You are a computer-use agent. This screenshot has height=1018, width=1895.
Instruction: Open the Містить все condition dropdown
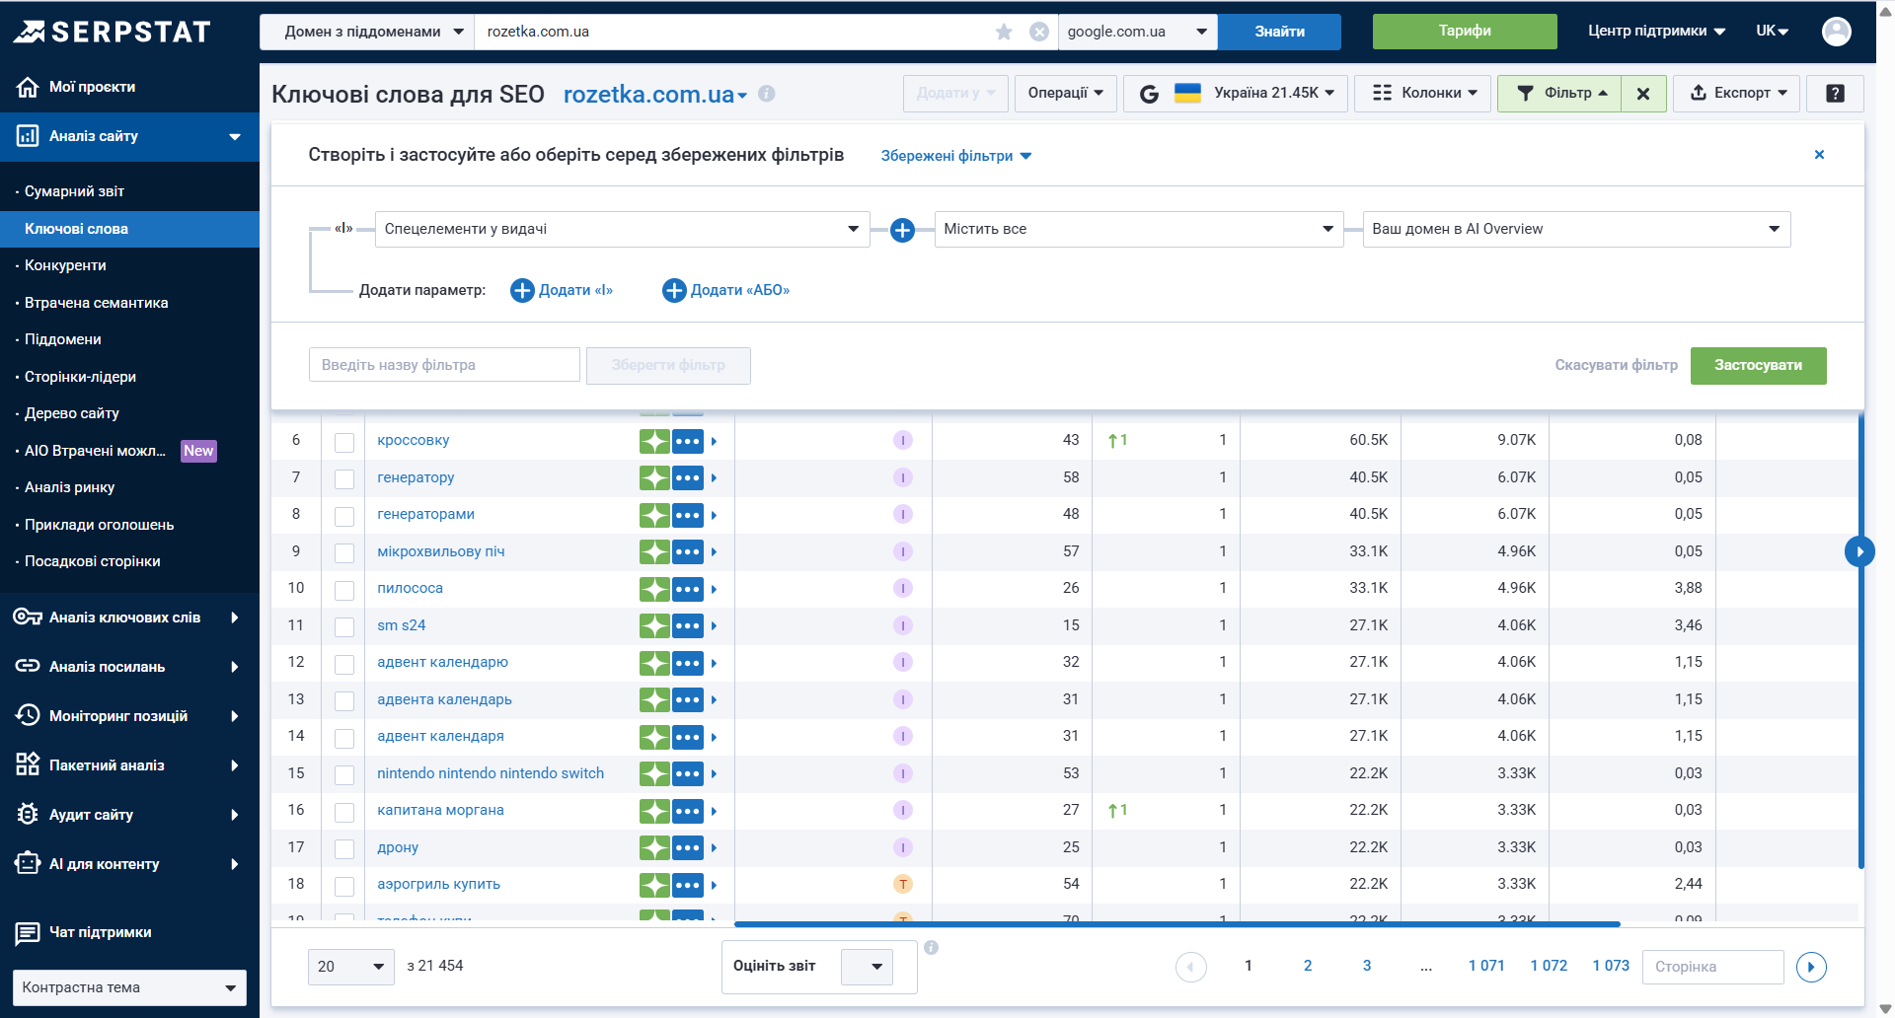point(1138,229)
